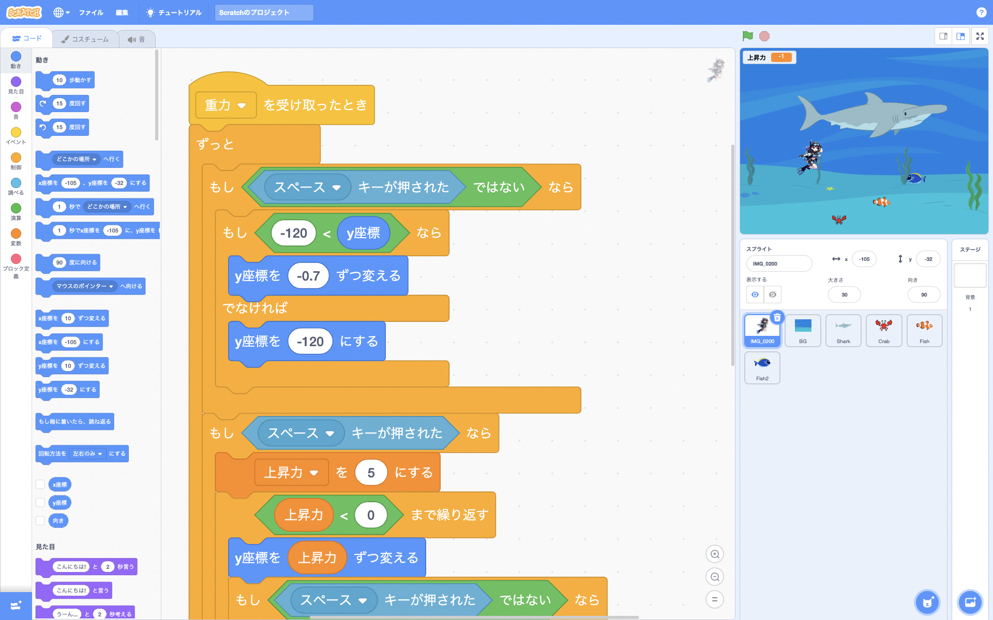This screenshot has height=620, width=993.
Task: Switch to the コスチューム tab
Action: click(x=85, y=39)
